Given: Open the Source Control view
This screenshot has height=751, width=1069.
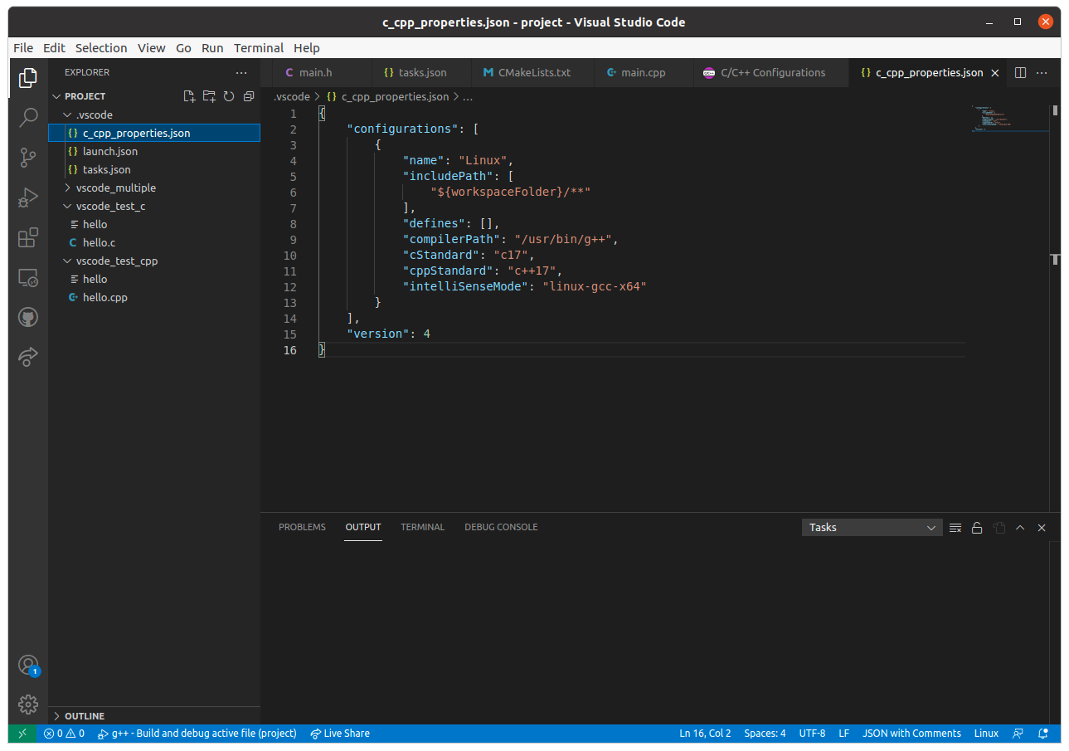Looking at the screenshot, I should coord(28,157).
